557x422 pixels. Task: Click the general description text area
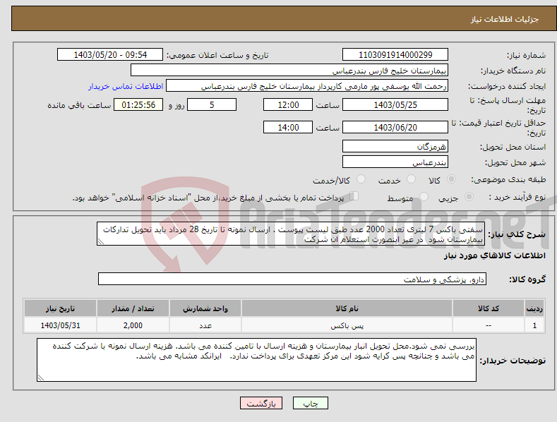point(291,234)
